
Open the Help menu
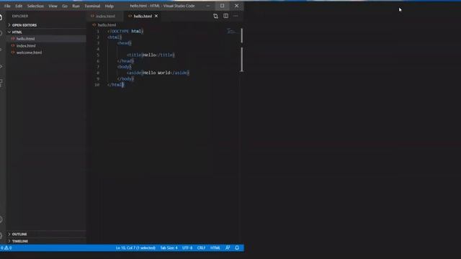click(x=109, y=6)
